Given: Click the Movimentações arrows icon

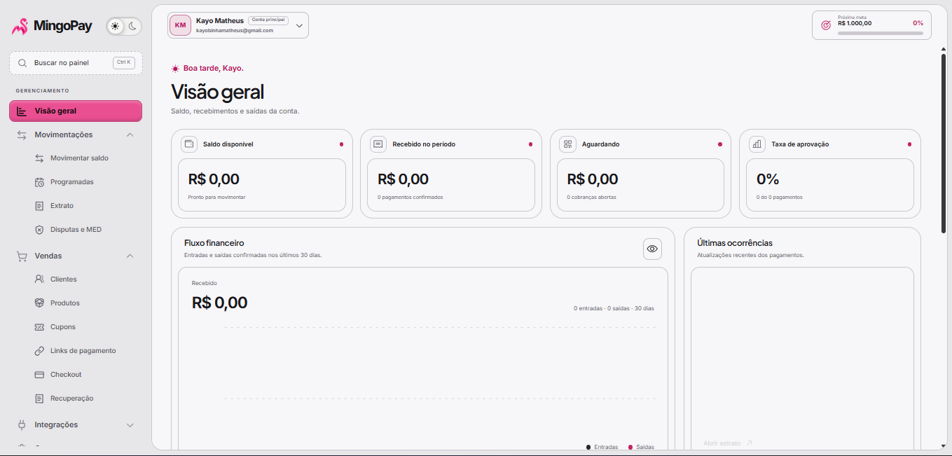Looking at the screenshot, I should pyautogui.click(x=22, y=134).
